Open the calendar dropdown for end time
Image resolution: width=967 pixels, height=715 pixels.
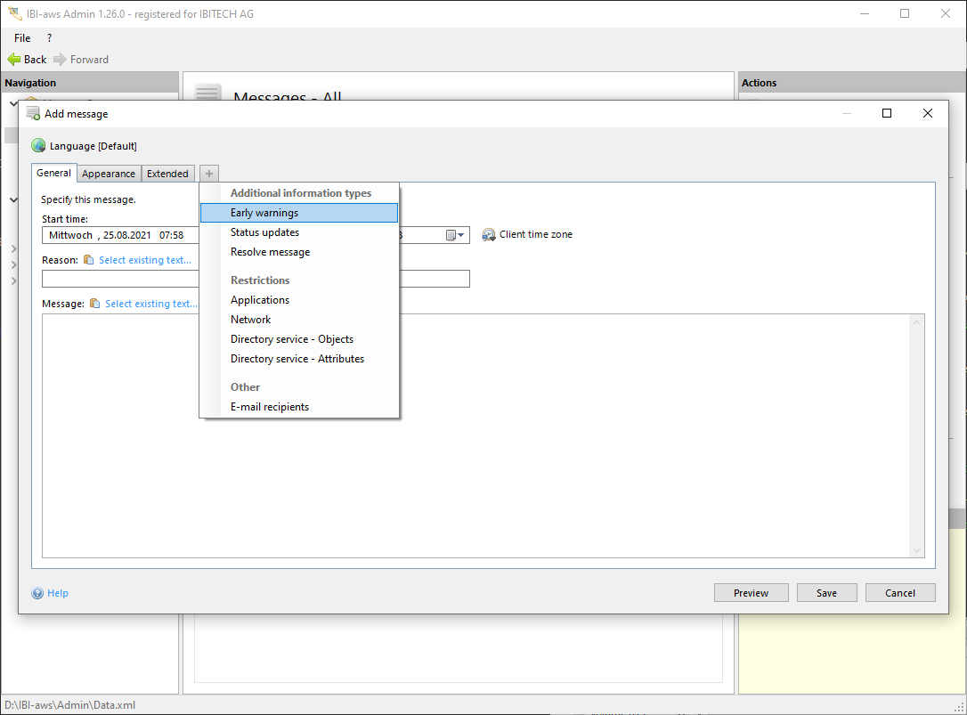pos(455,235)
